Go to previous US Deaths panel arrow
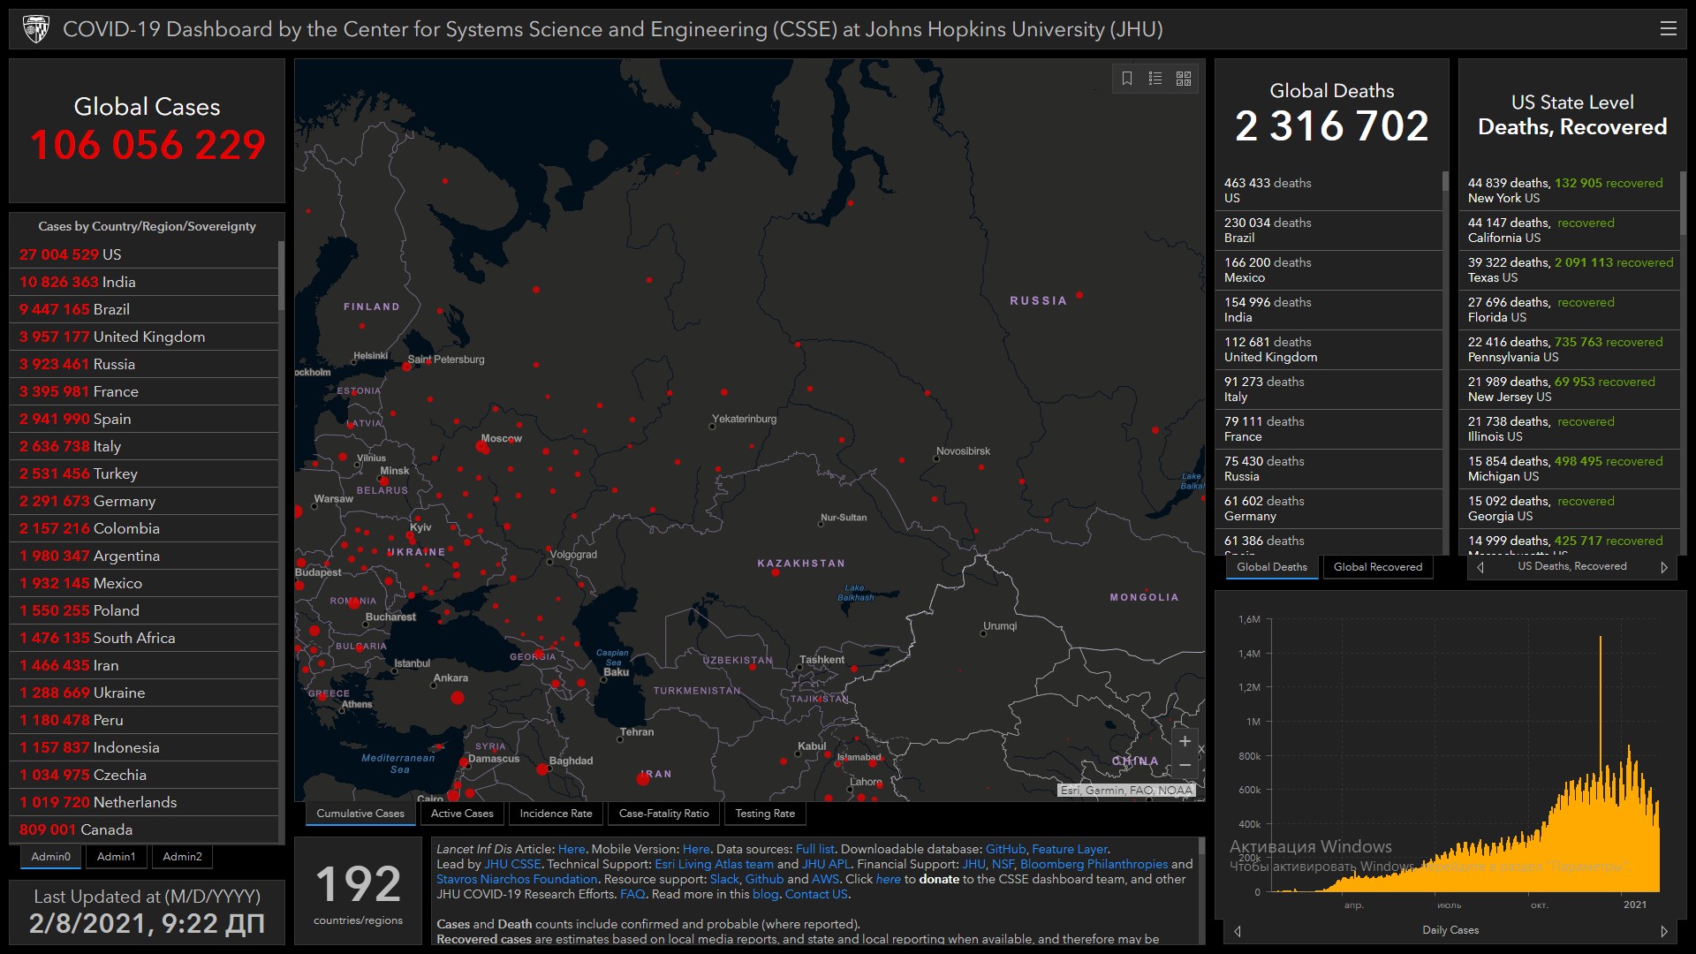The width and height of the screenshot is (1696, 954). (1480, 567)
